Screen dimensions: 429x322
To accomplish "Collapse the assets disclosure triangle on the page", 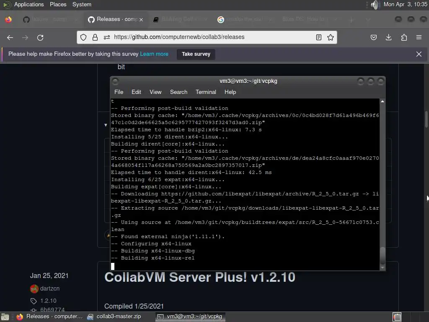I will (x=106, y=125).
